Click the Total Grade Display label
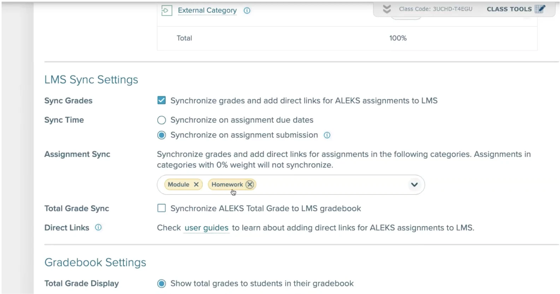Image resolution: width=560 pixels, height=294 pixels. pyautogui.click(x=82, y=283)
